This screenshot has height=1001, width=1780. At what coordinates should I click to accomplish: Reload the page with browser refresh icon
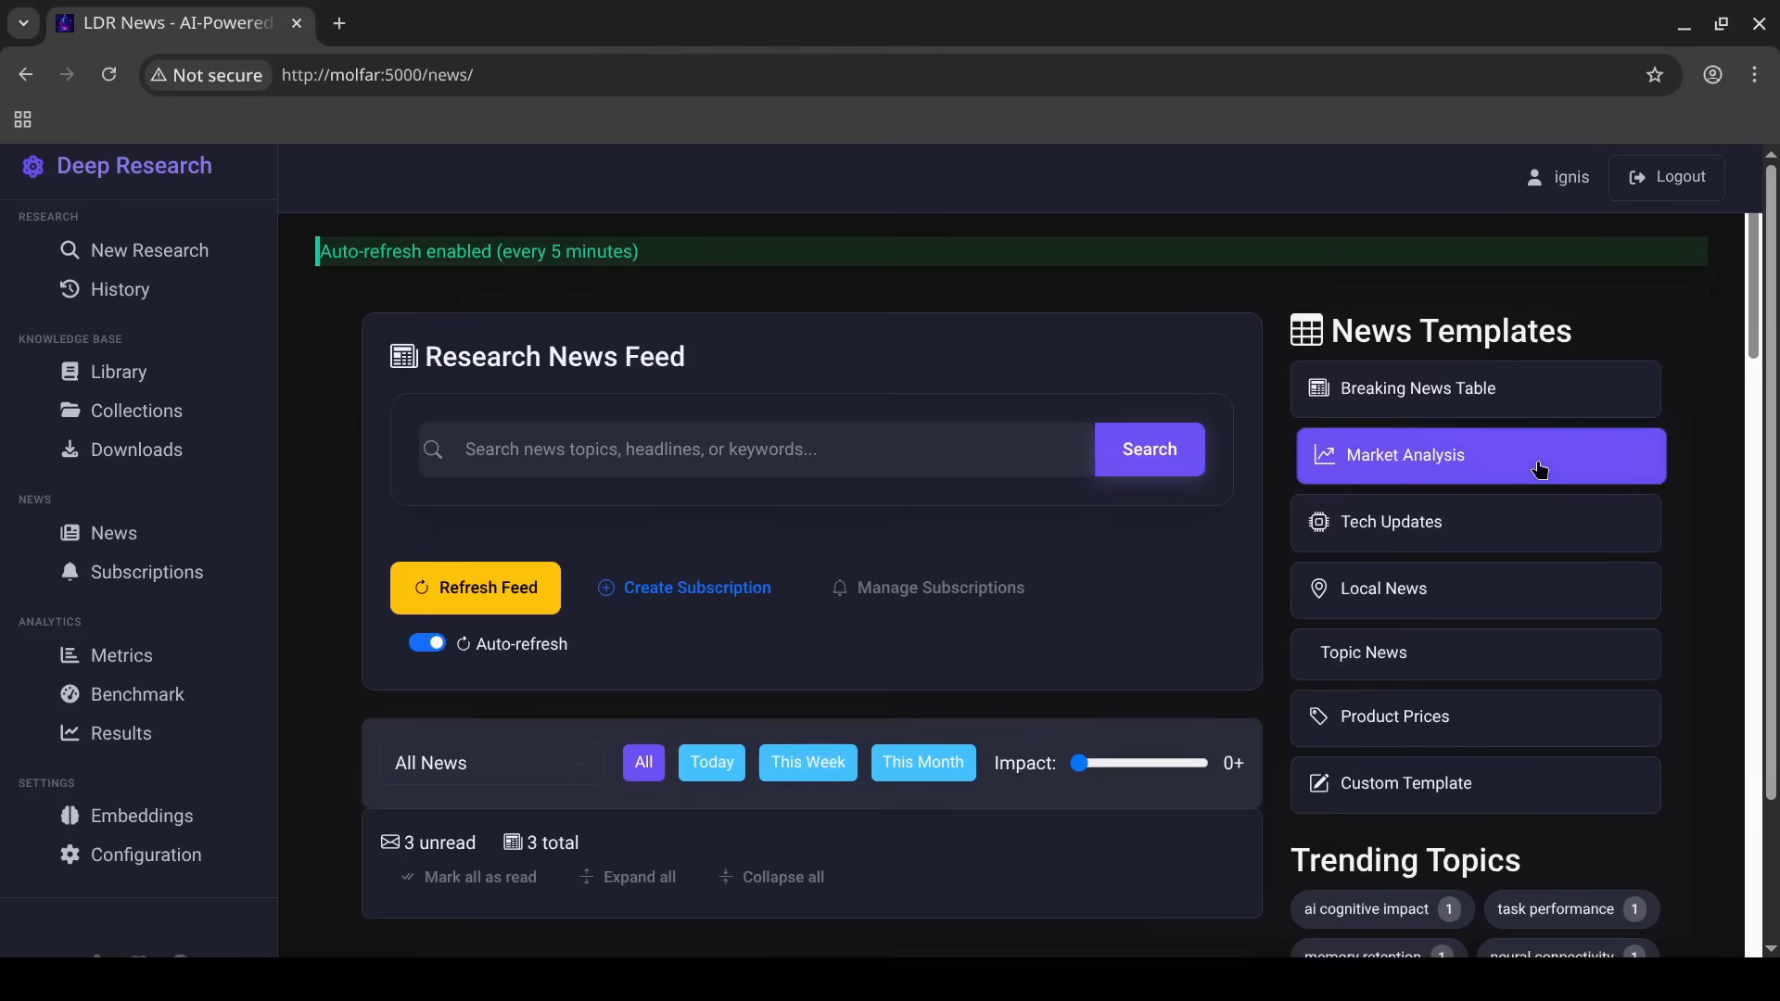[108, 75]
